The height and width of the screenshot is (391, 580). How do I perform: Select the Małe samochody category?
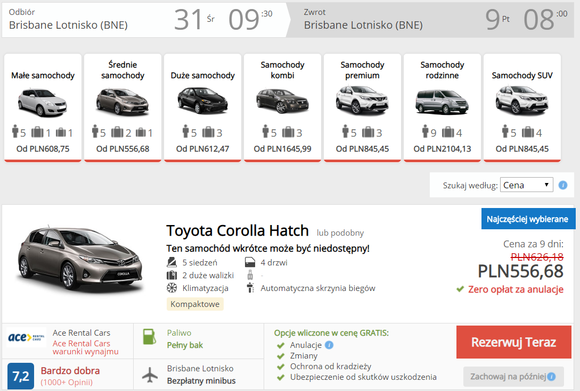(43, 107)
